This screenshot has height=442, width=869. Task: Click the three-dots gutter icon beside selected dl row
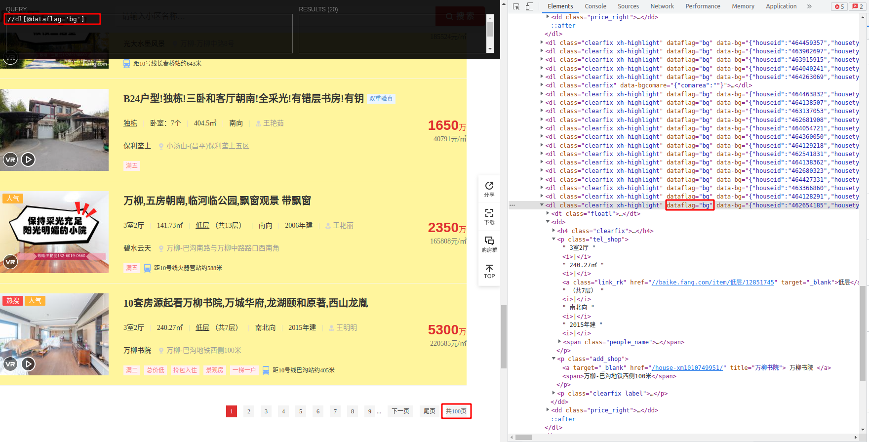point(513,205)
